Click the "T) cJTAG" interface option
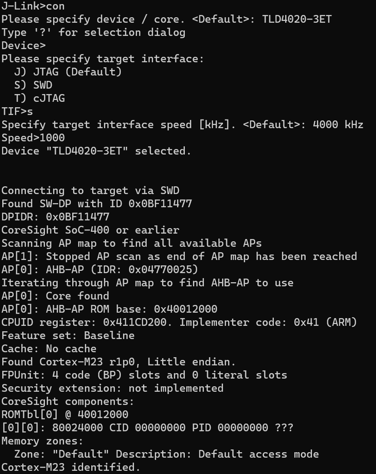Screen dimensions: 376x474 [x=40, y=98]
